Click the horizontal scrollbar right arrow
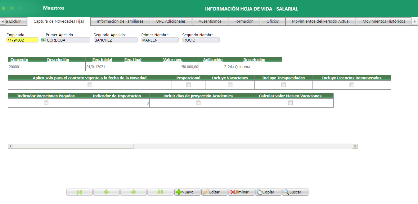418x204 pixels. coord(355,146)
